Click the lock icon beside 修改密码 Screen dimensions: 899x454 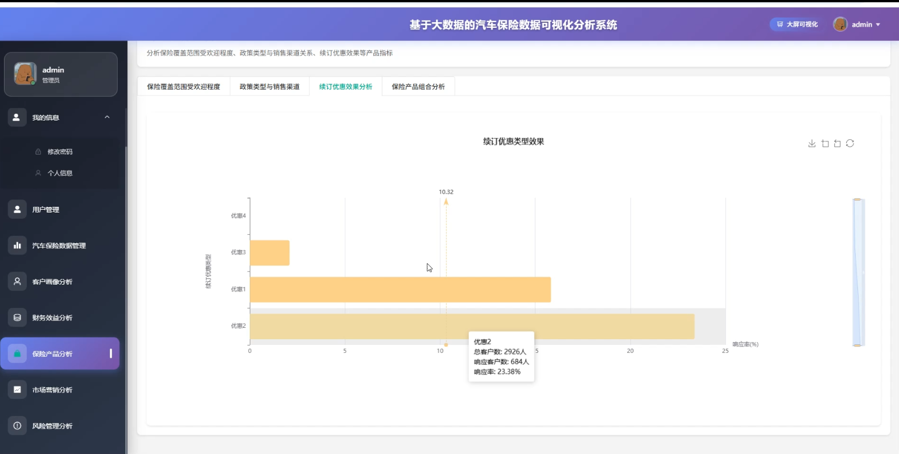click(x=38, y=152)
